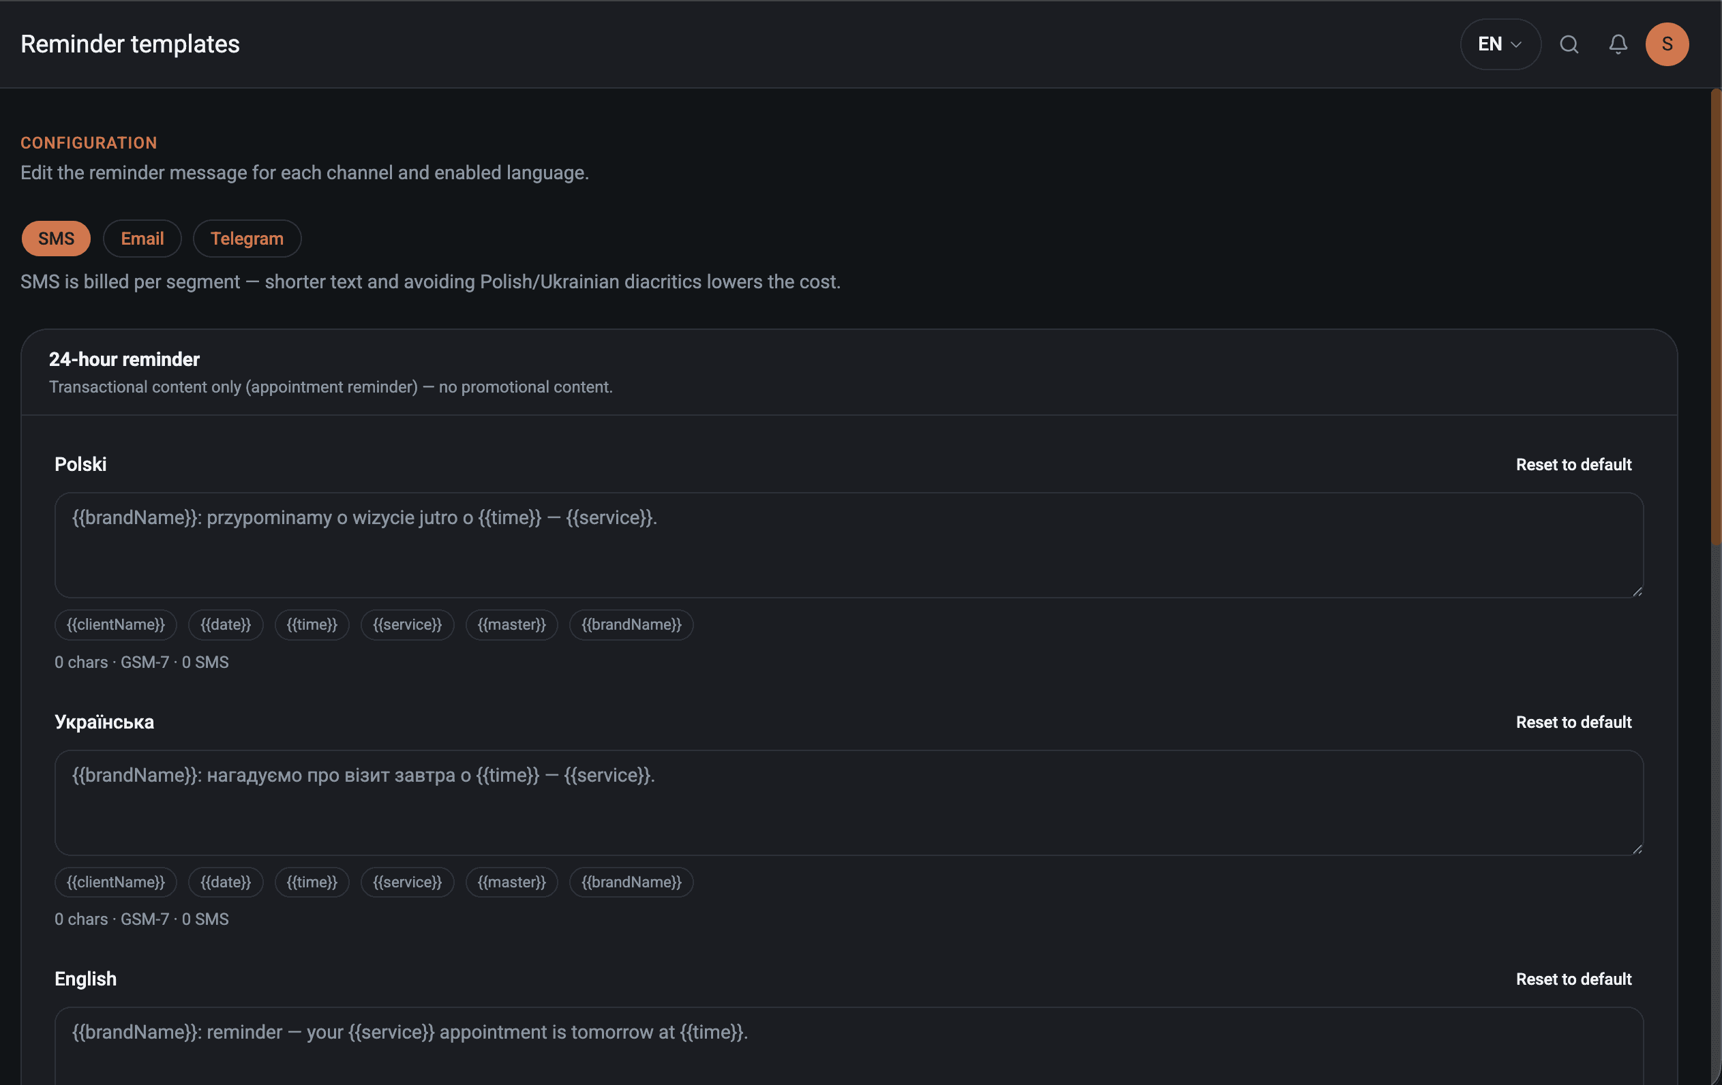Click the 'Transactional content only' description
The image size is (1722, 1085).
(331, 387)
